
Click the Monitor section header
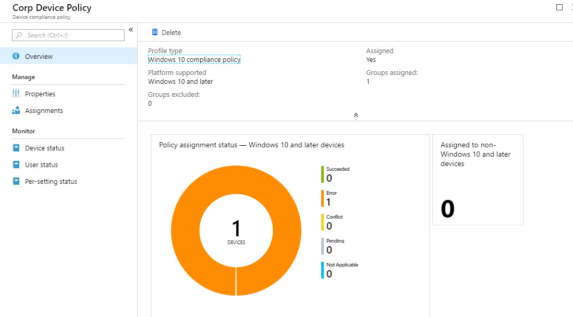(x=23, y=131)
